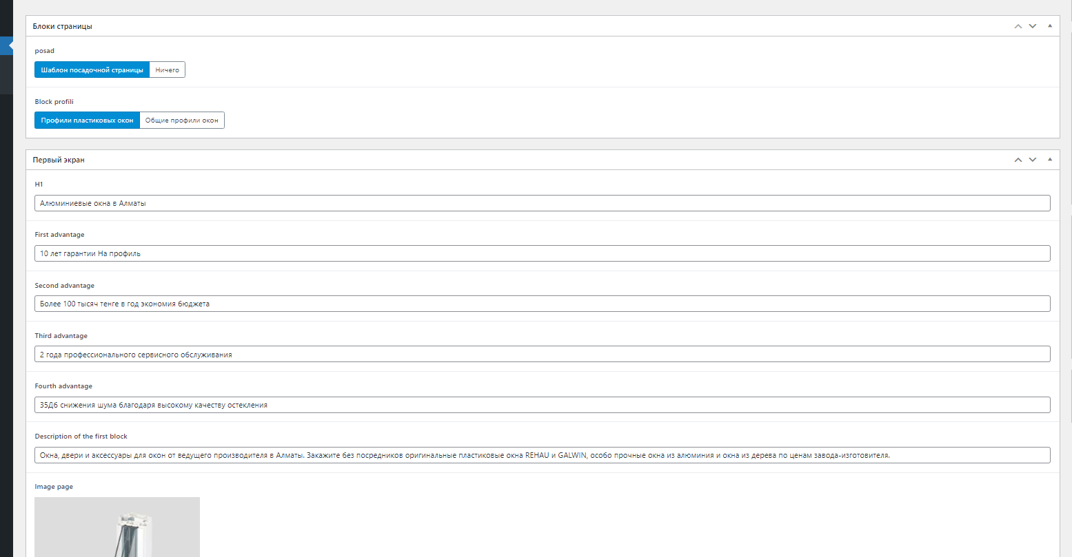Move Первый экран panel down

[1033, 160]
